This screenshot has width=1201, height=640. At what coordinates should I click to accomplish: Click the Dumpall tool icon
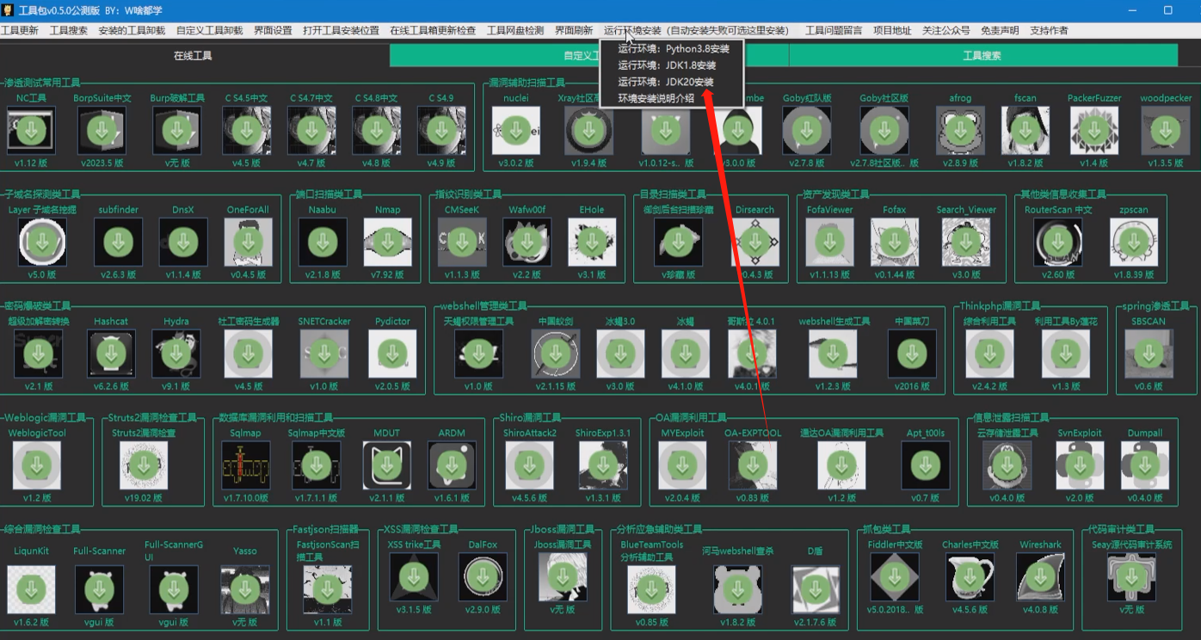pyautogui.click(x=1144, y=465)
